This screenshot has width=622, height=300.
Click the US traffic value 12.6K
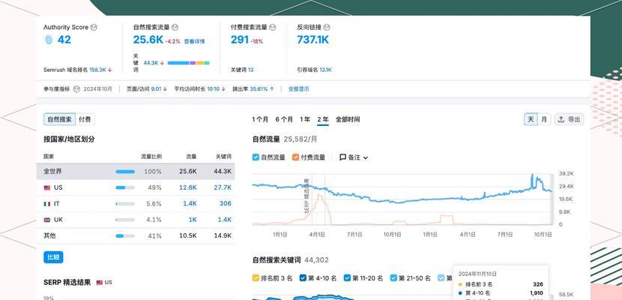tap(187, 187)
